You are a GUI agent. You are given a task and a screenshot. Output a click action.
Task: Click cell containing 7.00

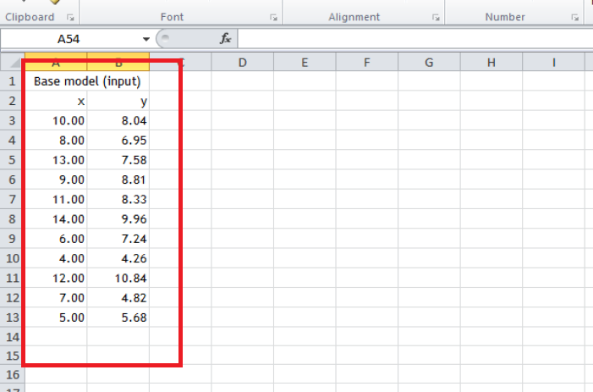(x=56, y=298)
